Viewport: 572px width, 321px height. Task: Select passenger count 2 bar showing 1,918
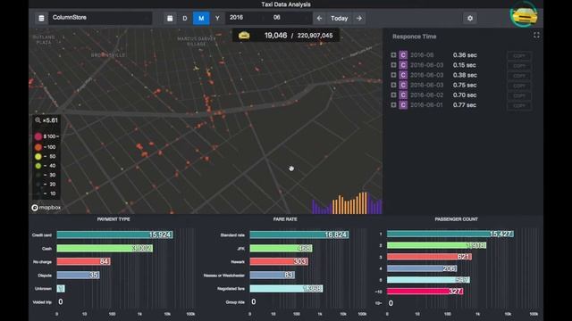[436, 245]
